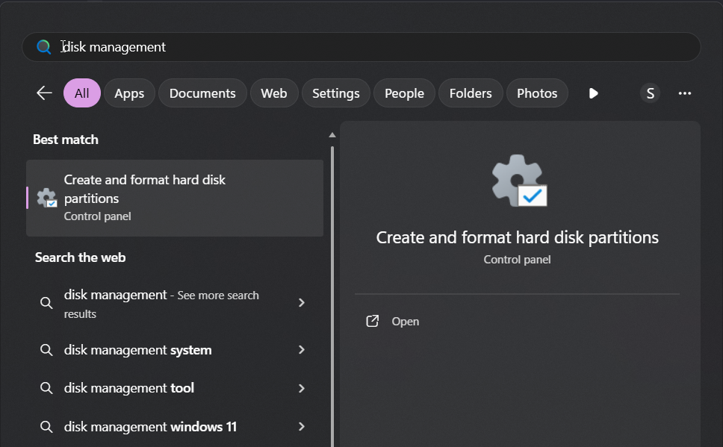
Task: Click the back arrow icon
Action: (44, 93)
